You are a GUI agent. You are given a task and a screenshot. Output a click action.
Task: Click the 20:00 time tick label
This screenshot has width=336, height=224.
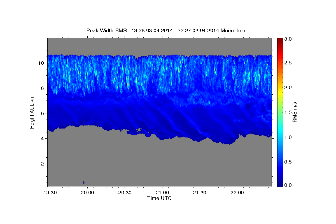pos(87,193)
